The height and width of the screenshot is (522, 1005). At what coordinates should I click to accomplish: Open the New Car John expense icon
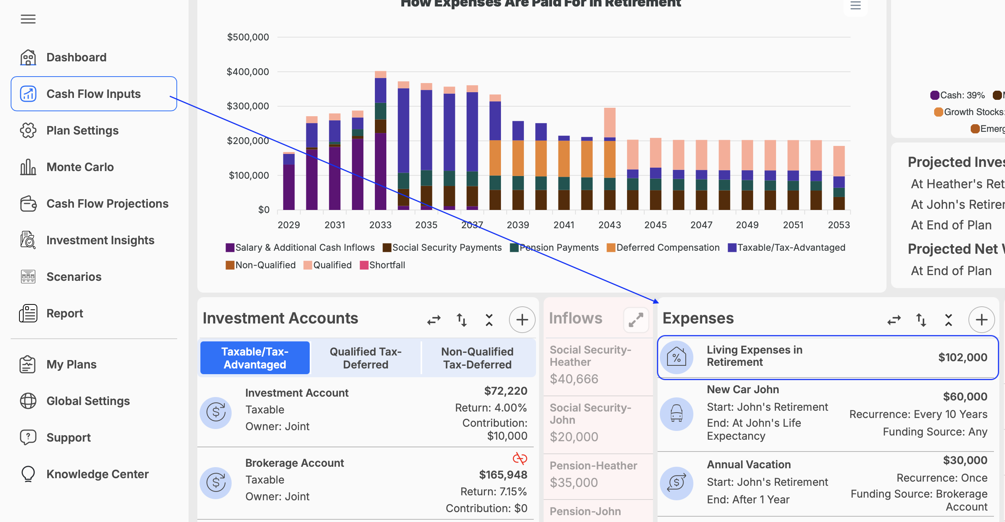point(676,414)
